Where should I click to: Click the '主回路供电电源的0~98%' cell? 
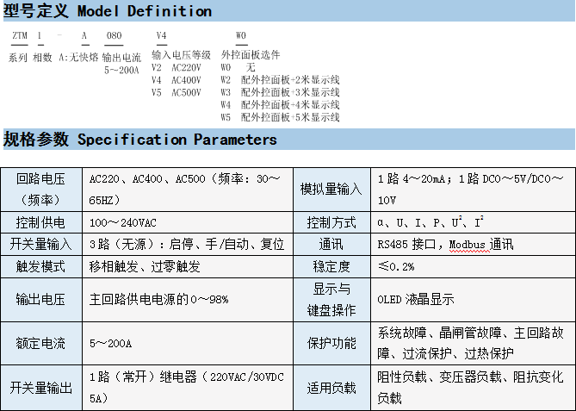tap(188, 300)
